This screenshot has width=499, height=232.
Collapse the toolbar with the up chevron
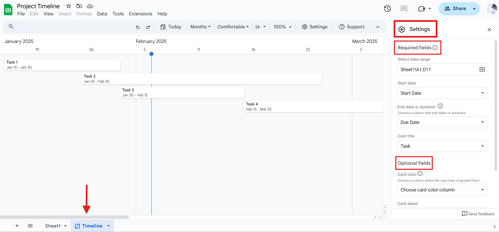point(378,27)
